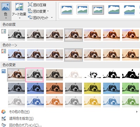Viewport: 140px width, 127px height.
Task: Select the coolest bluish tone thumbnail
Action: point(16,55)
